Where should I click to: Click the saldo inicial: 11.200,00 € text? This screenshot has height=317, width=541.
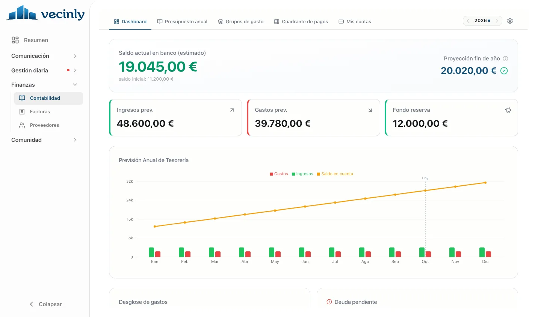[146, 79]
